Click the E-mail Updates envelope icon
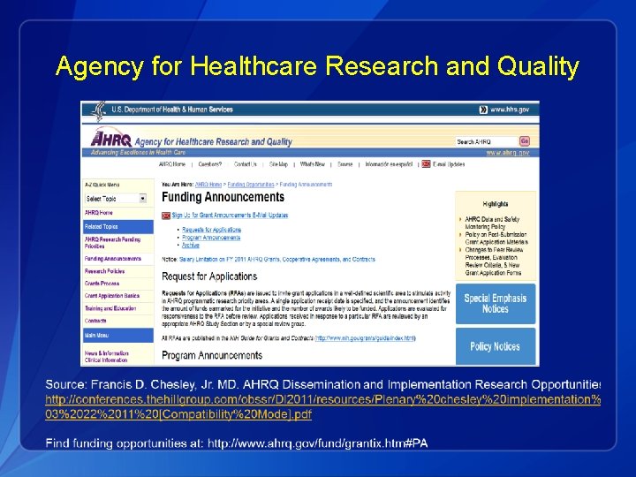This screenshot has width=636, height=477. pos(426,164)
